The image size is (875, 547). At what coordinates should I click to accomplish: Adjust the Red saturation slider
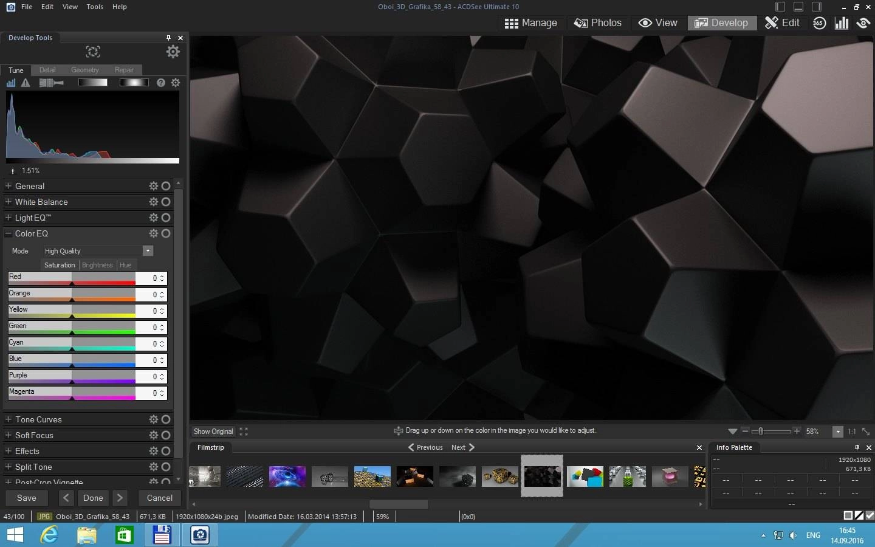[72, 278]
